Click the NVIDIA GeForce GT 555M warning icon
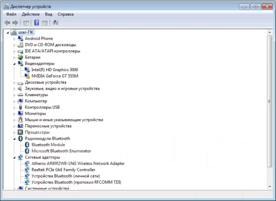The height and width of the screenshot is (201, 276). pyautogui.click(x=27, y=76)
